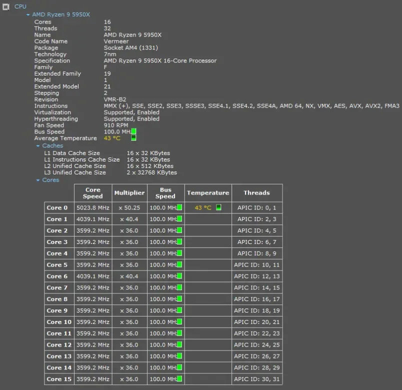Click the Caches heading label

coord(52,145)
